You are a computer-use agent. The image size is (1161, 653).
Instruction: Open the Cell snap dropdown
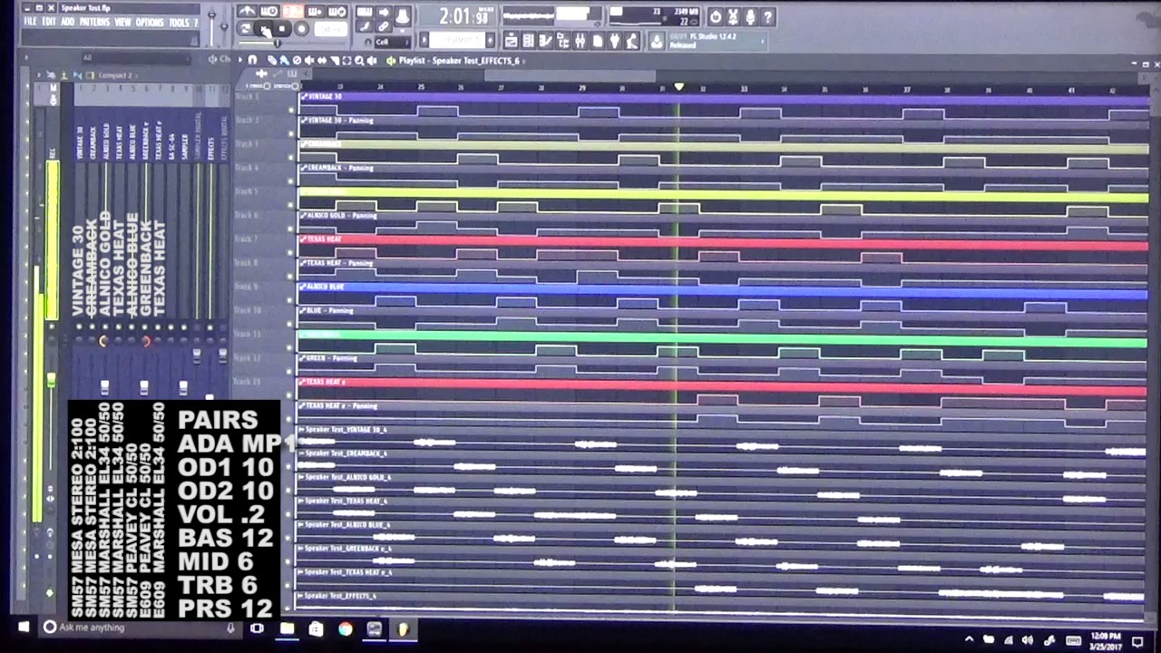[x=393, y=42]
